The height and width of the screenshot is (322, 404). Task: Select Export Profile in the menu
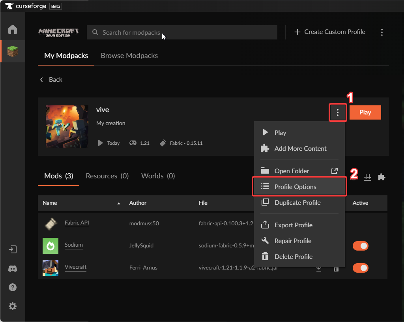click(299, 225)
